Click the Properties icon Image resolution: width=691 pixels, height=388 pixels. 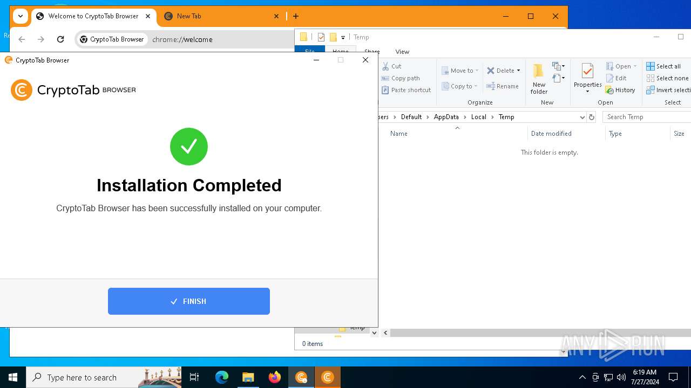click(587, 71)
